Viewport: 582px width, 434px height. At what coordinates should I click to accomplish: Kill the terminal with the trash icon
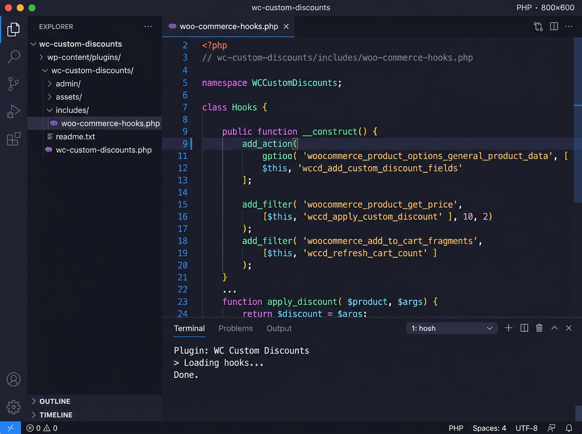tap(539, 328)
